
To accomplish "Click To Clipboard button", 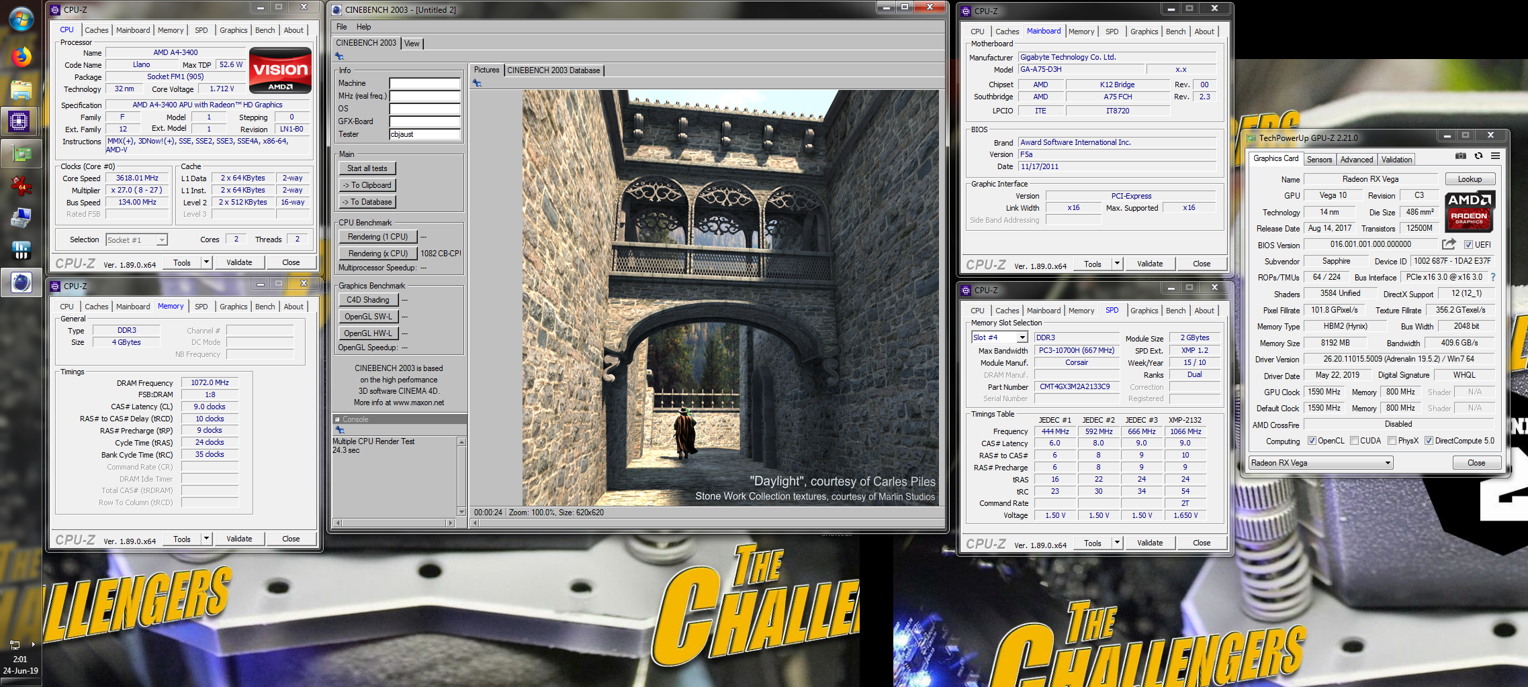I will [x=367, y=185].
